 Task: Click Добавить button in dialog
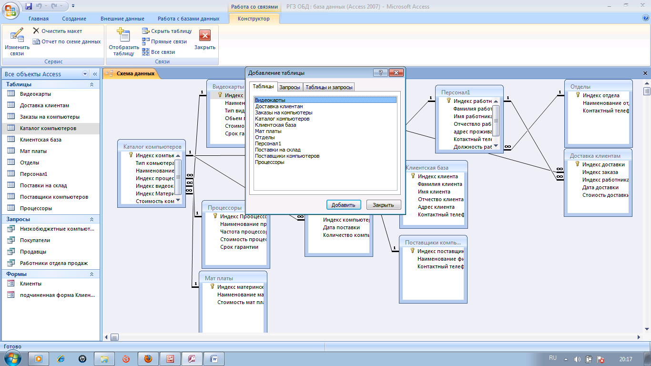coord(344,205)
